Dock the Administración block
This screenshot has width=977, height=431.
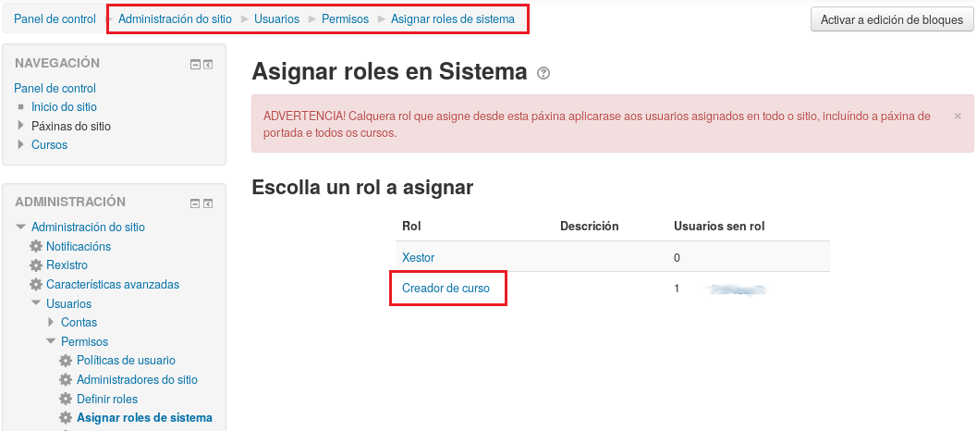click(x=207, y=203)
